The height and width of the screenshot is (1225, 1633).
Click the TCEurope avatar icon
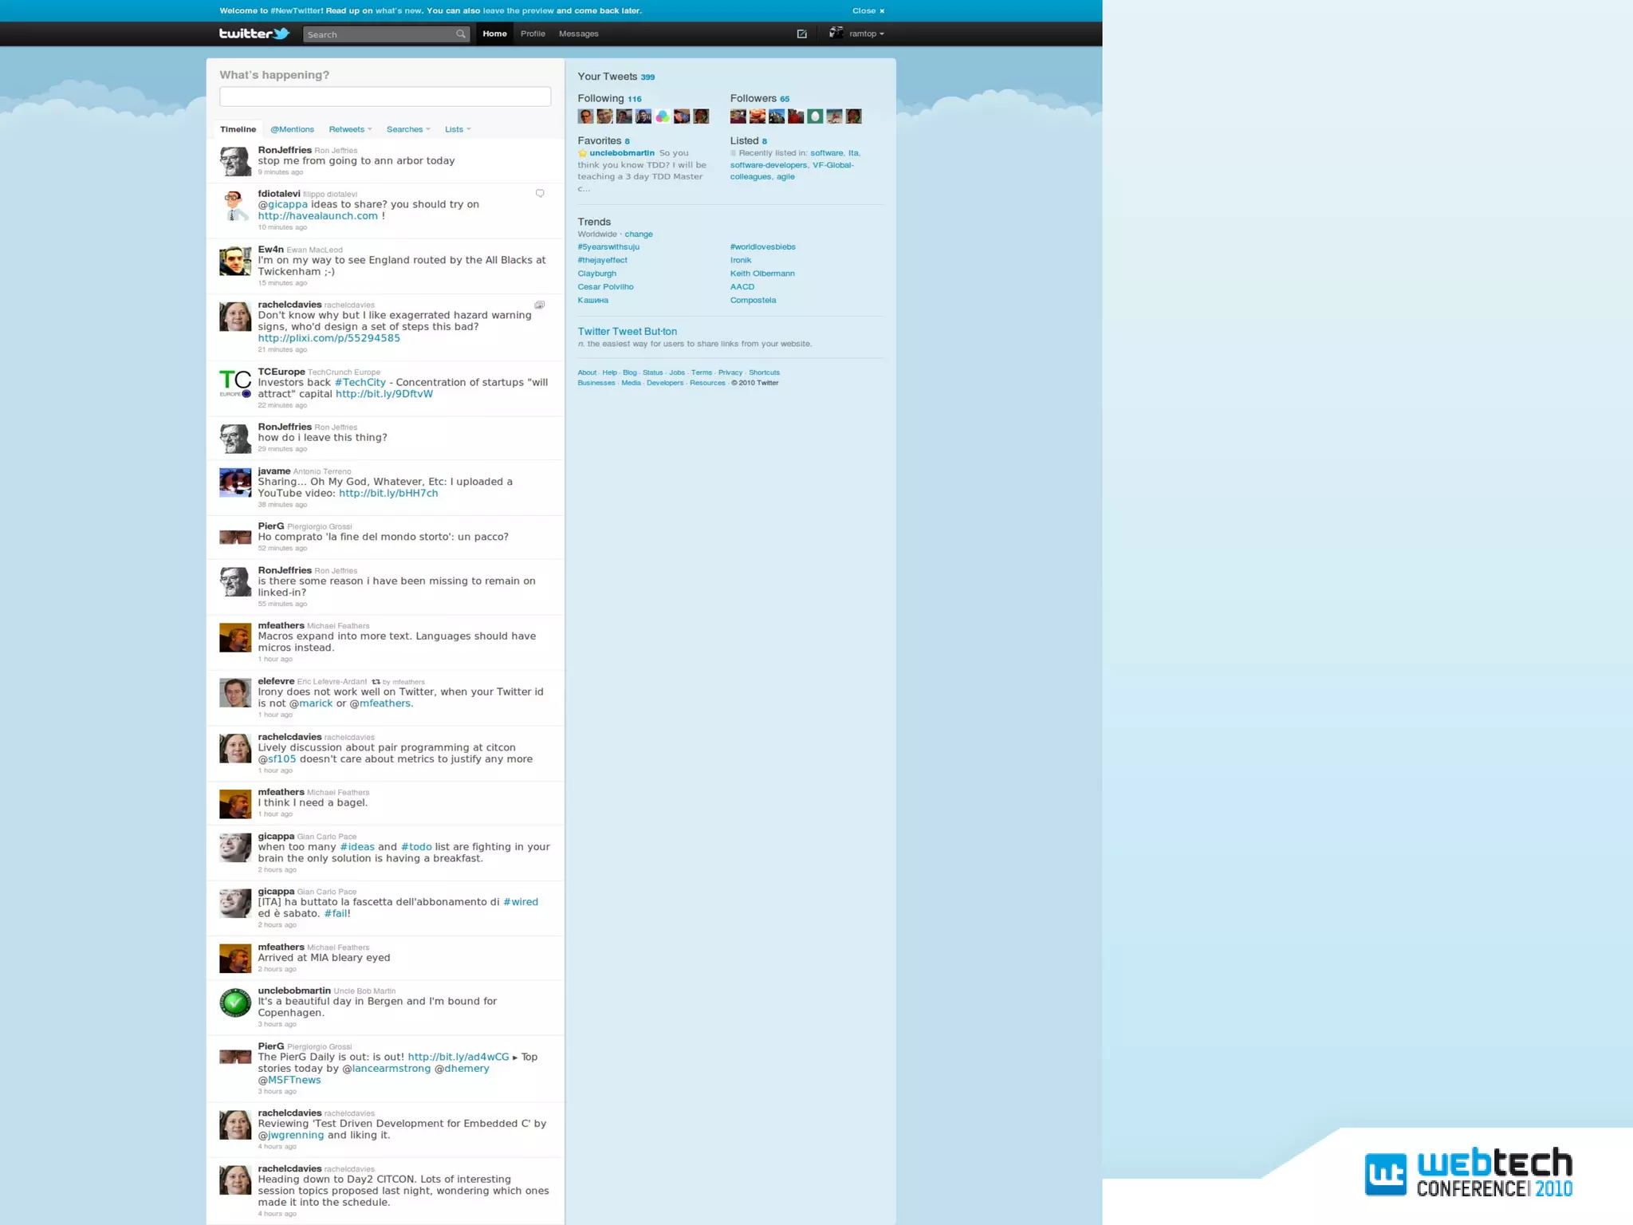tap(235, 384)
